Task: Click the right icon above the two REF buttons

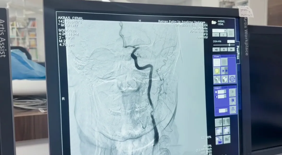Action: 226,122
